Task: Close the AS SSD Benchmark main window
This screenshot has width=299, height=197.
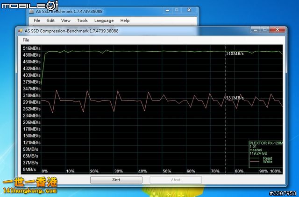Action: click(x=189, y=10)
